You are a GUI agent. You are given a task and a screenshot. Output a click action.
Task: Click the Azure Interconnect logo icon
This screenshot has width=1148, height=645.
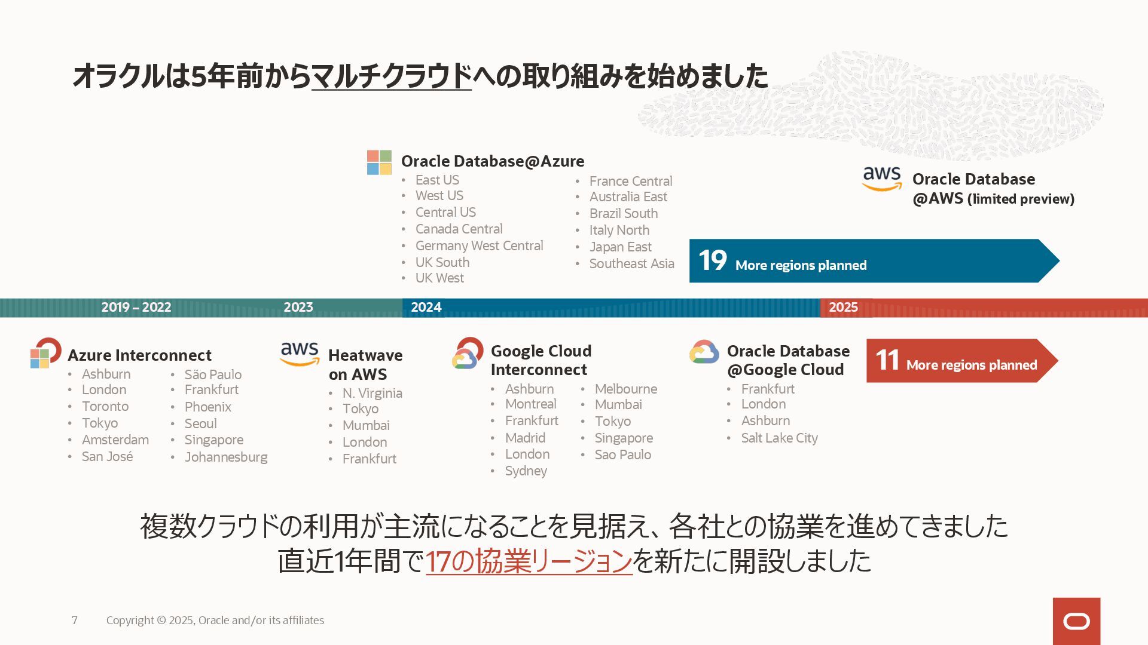(x=45, y=353)
